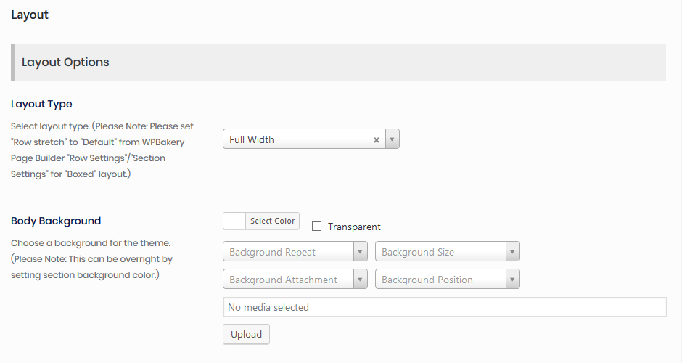Click the arrow on the Full Width dropdown
Image resolution: width=682 pixels, height=363 pixels.
pos(392,140)
